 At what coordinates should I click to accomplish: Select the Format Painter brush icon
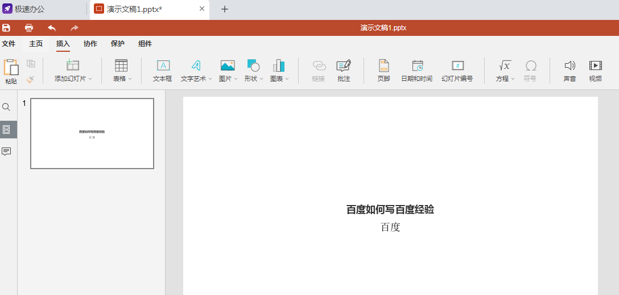click(30, 79)
